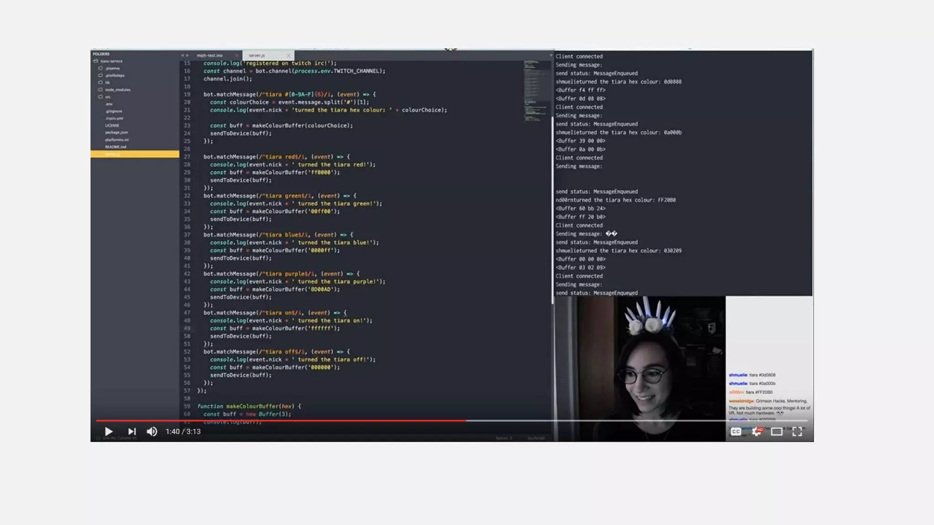Viewport: 934px width, 525px height.
Task: Expand the src folder
Action: coord(108,97)
